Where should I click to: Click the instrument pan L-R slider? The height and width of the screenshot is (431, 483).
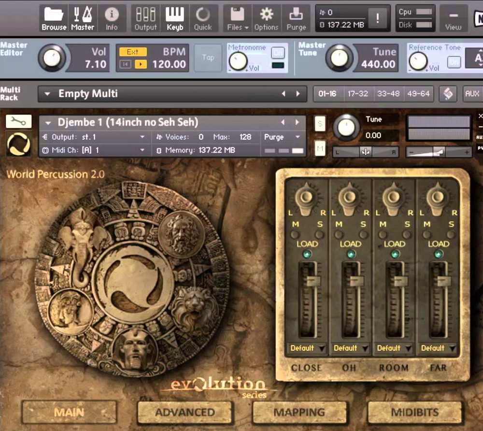tap(365, 152)
